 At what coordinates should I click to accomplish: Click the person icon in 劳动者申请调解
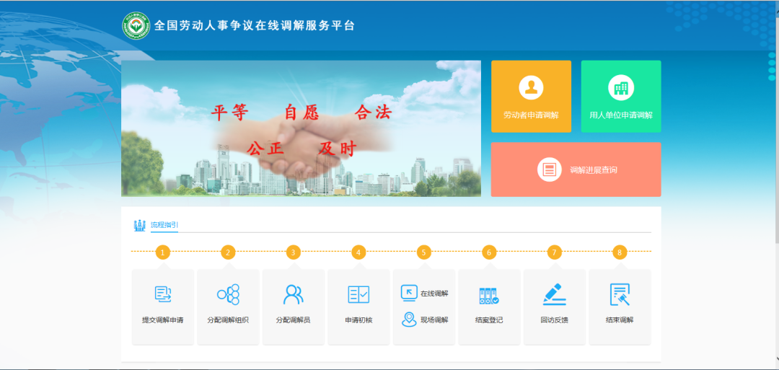[x=531, y=87]
